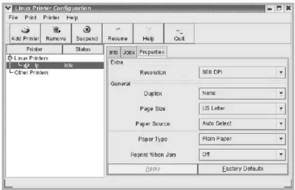Click the lp printer icon in tree

click(x=26, y=65)
